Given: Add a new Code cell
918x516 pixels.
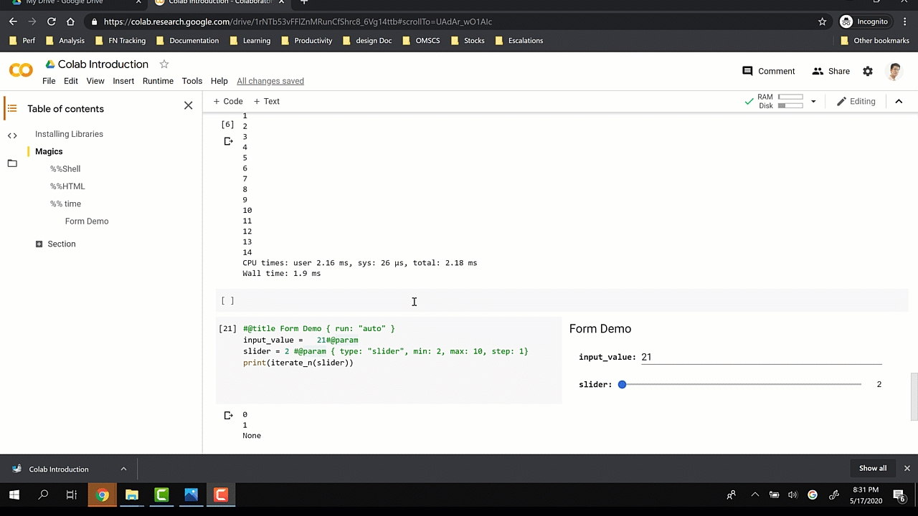Looking at the screenshot, I should click(228, 102).
